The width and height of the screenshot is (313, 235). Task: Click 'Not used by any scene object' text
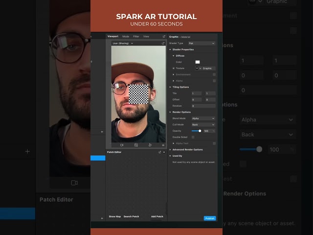pos(194,162)
